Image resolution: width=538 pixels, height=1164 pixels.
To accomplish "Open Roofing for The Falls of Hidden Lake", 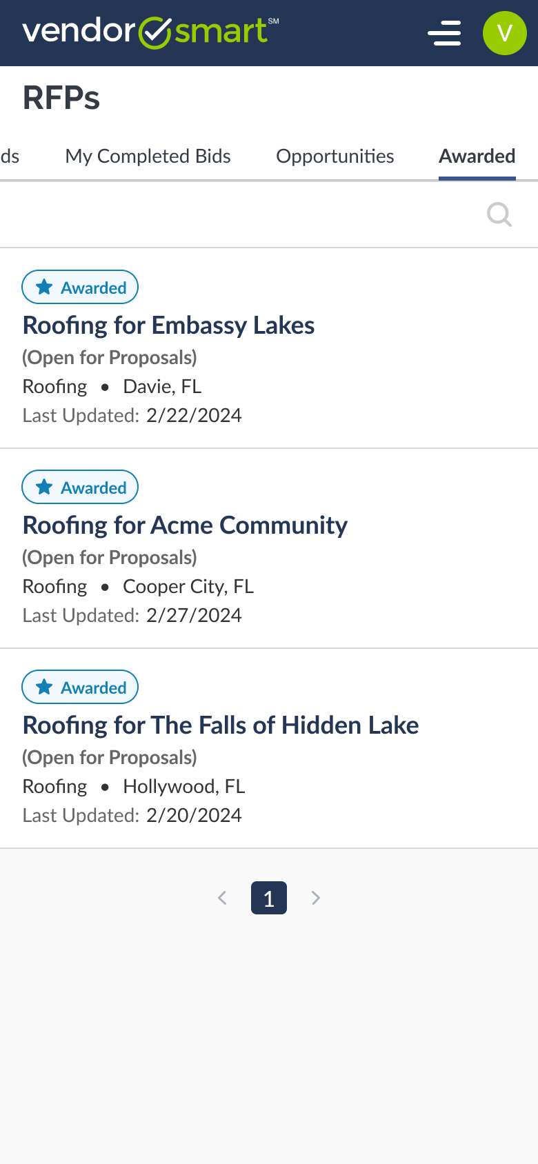I will (221, 725).
